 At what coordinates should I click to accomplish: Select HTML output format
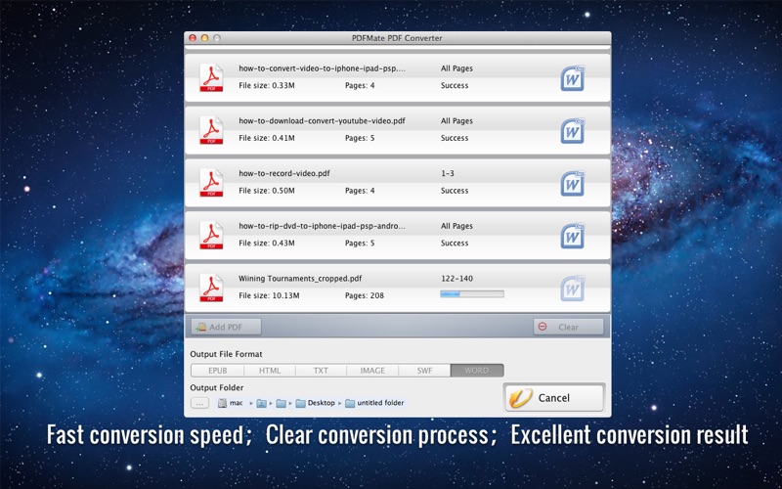pos(270,371)
